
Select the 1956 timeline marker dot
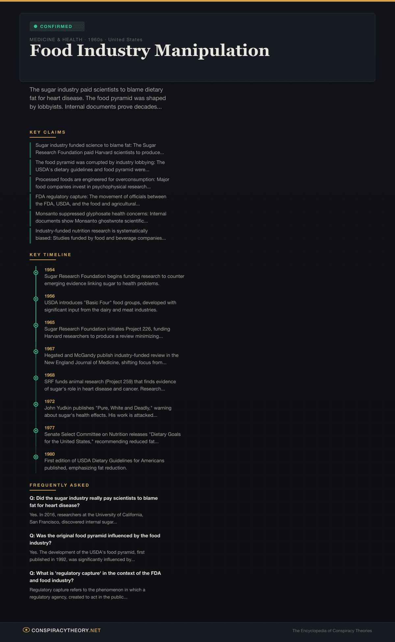pyautogui.click(x=36, y=299)
